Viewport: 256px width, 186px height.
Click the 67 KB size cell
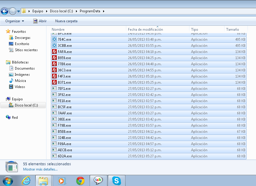241,132
